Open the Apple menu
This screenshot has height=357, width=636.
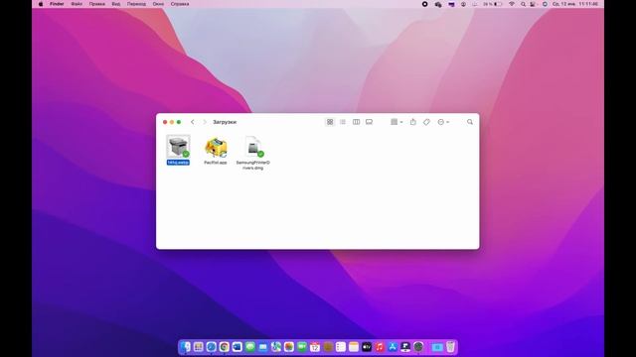tap(41, 4)
